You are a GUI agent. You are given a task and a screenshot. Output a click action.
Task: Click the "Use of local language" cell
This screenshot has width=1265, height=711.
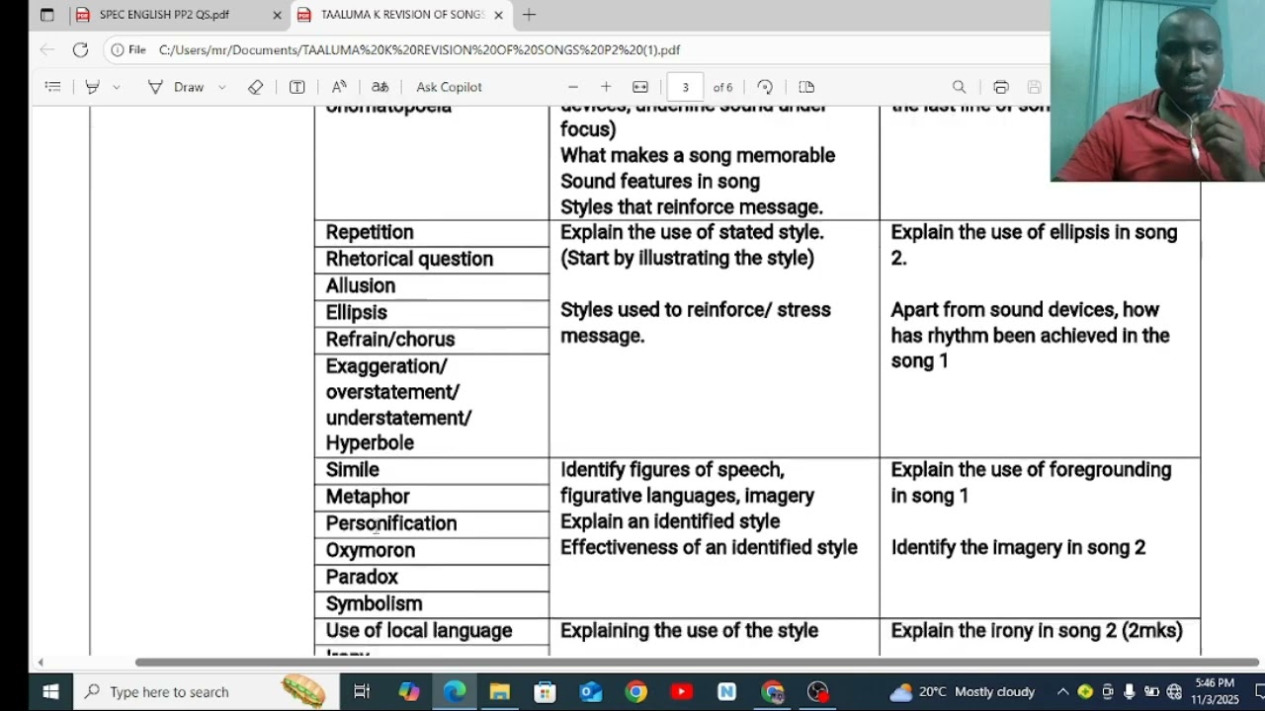click(x=432, y=631)
